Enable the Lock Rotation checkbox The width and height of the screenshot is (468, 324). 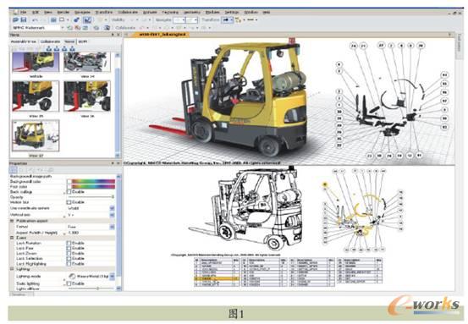tap(69, 243)
